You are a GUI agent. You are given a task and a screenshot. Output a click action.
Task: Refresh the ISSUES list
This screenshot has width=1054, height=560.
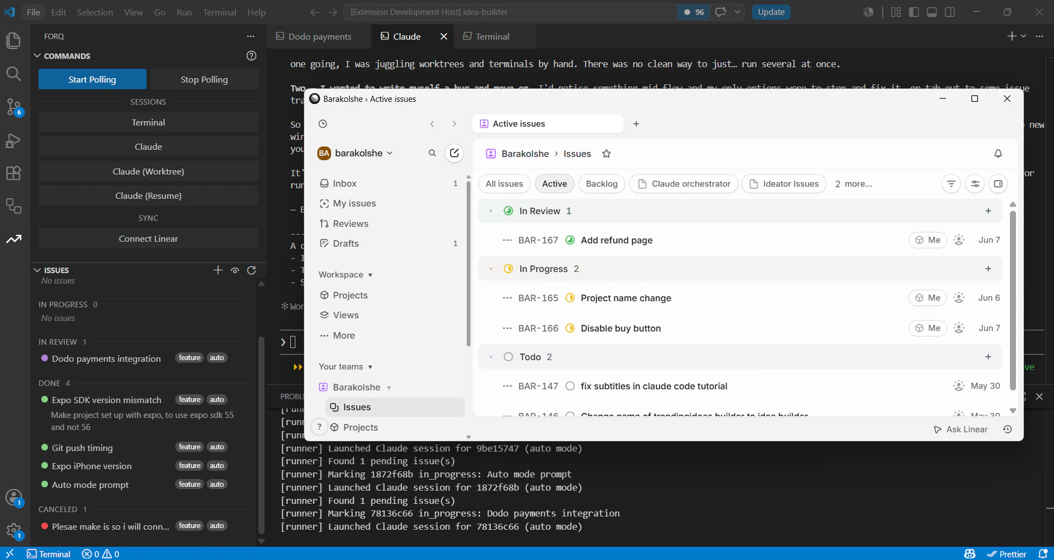pos(252,270)
